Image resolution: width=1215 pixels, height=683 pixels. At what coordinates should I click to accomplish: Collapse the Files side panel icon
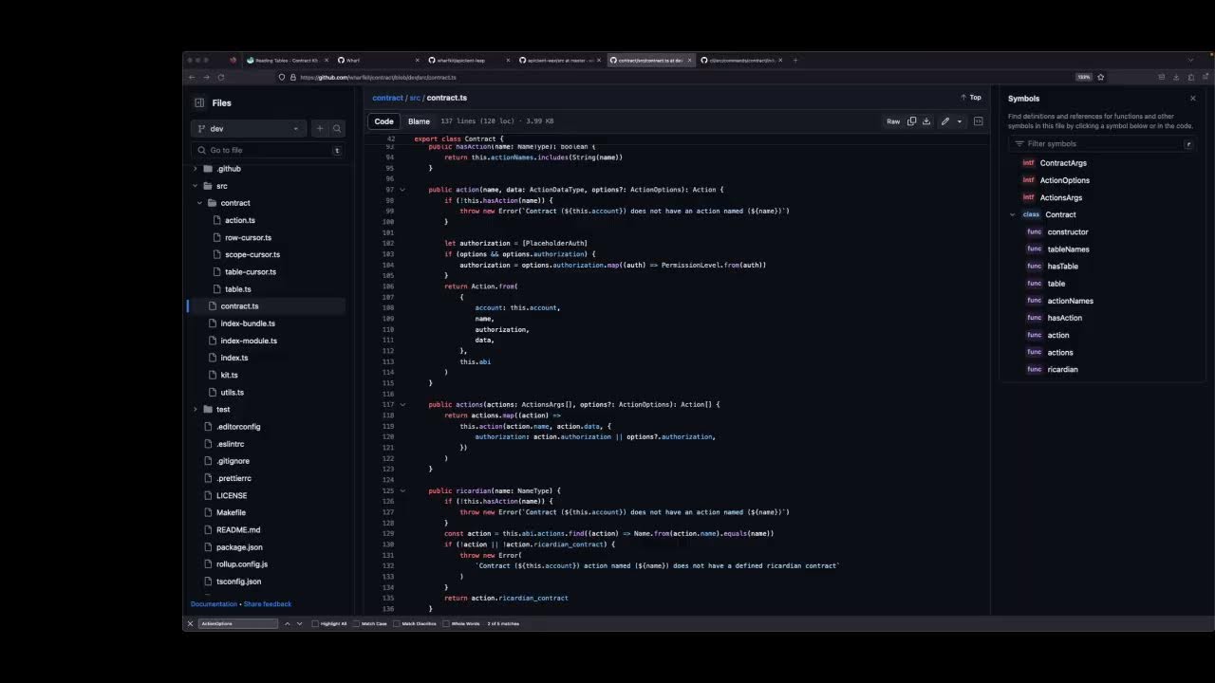pyautogui.click(x=199, y=102)
